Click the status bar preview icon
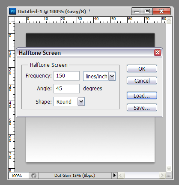179x185 pixels. coord(34,176)
